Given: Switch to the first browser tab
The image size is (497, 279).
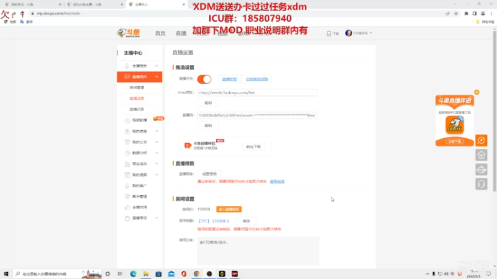Looking at the screenshot, I should pos(34,4).
